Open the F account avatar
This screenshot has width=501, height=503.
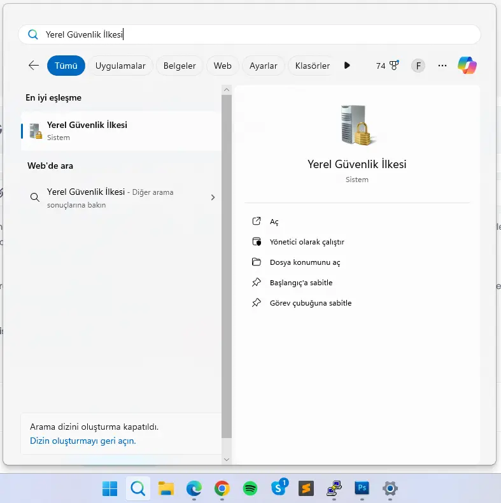418,66
